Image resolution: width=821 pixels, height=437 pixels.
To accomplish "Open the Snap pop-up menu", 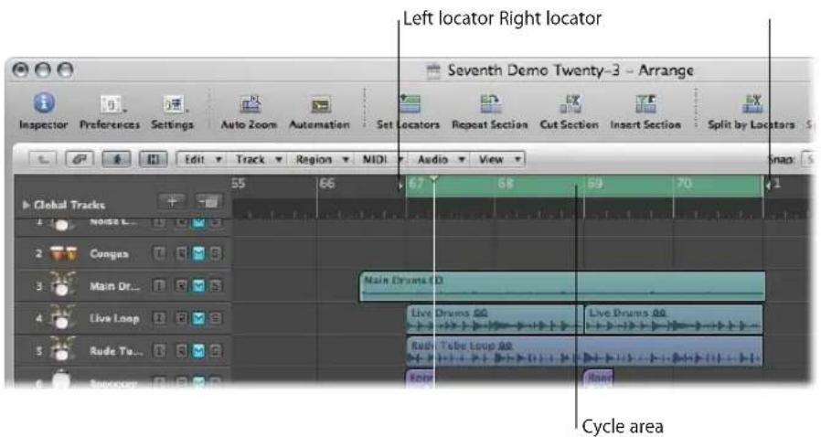I will (809, 159).
